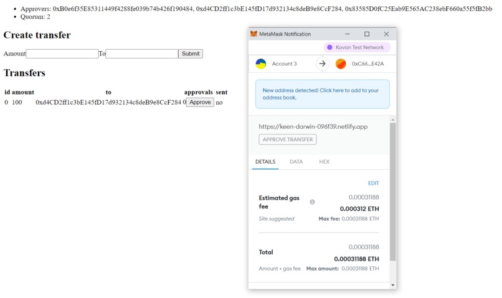Click Approve button for transfer 0
The image size is (502, 298).
click(200, 102)
